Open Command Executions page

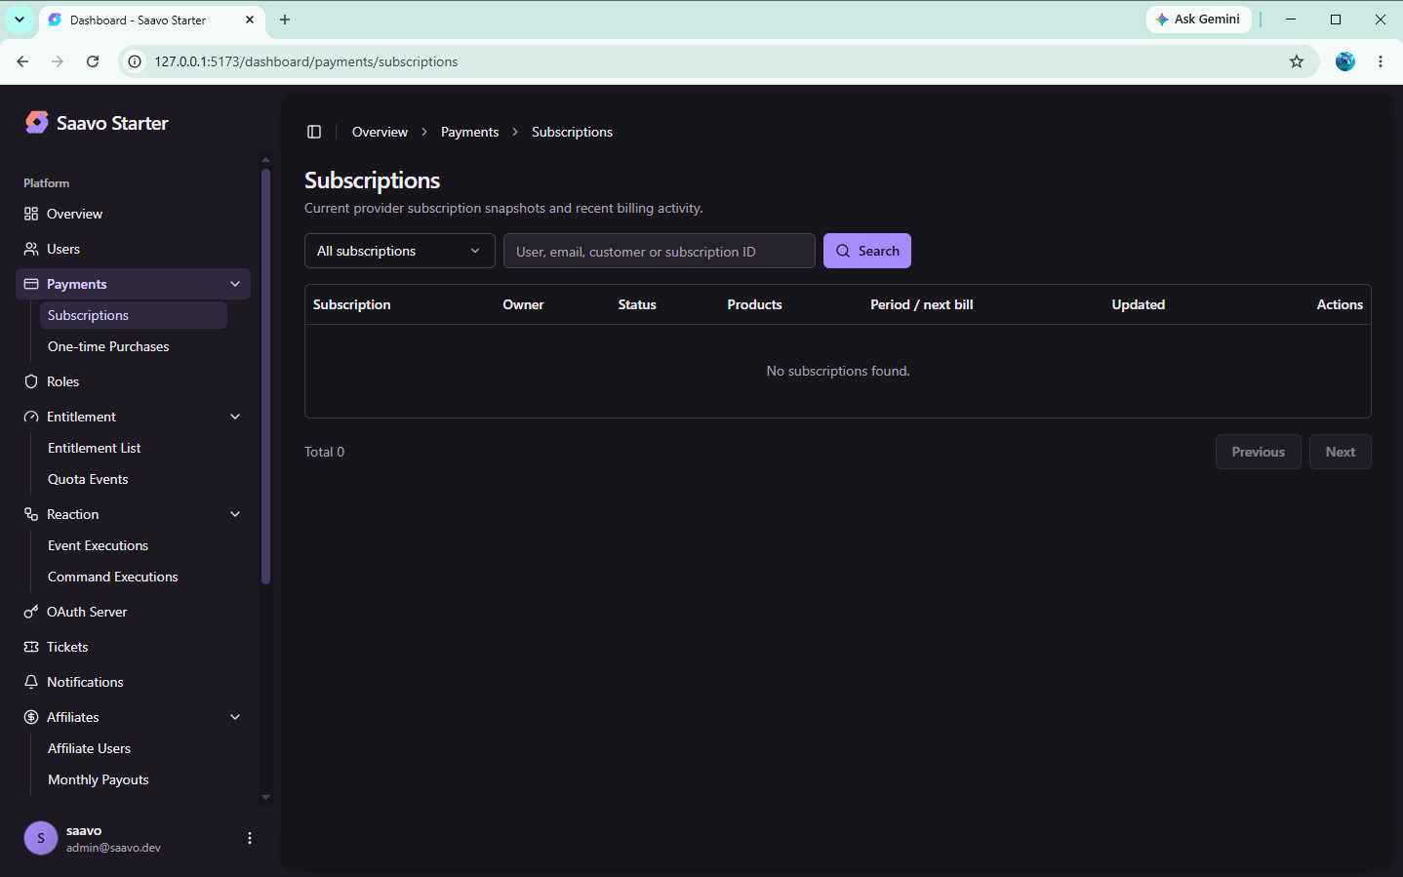133,577
